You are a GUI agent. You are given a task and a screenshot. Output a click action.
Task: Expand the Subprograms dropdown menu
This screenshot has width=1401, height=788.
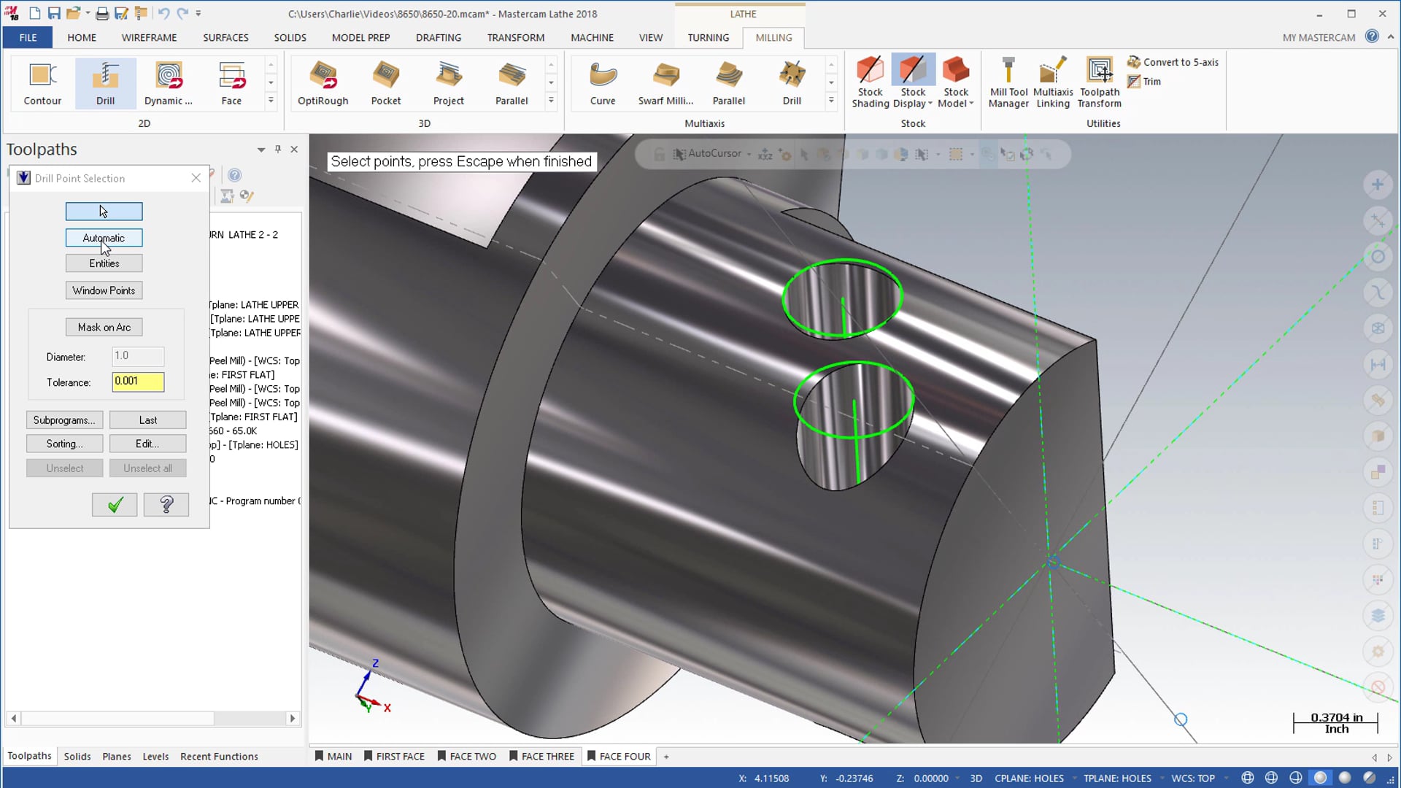pyautogui.click(x=64, y=420)
